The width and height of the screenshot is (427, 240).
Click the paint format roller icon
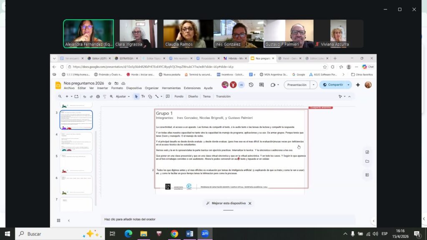[x=104, y=96]
